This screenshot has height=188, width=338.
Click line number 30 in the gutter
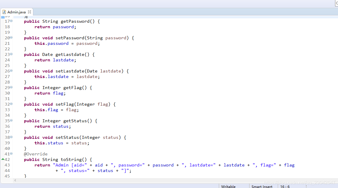(7, 93)
